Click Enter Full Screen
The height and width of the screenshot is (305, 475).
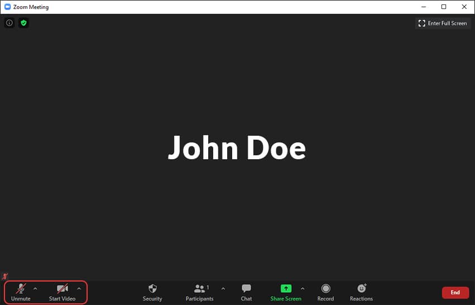click(x=443, y=23)
